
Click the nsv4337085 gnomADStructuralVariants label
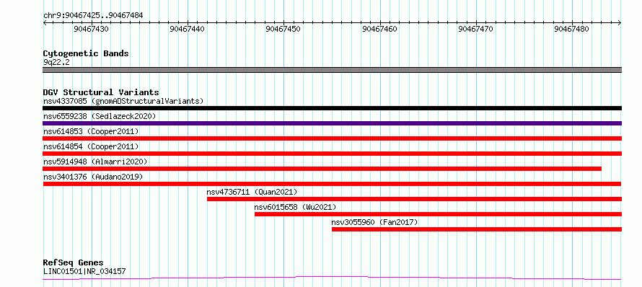pyautogui.click(x=123, y=101)
